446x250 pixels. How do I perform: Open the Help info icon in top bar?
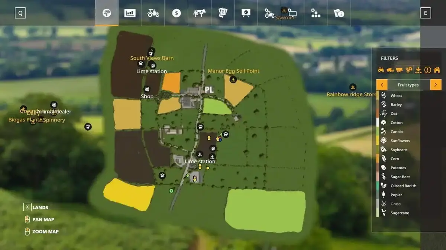pos(339,13)
